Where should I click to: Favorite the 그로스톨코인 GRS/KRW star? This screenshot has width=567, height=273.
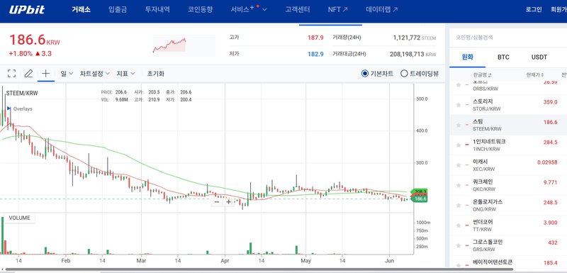tap(458, 246)
